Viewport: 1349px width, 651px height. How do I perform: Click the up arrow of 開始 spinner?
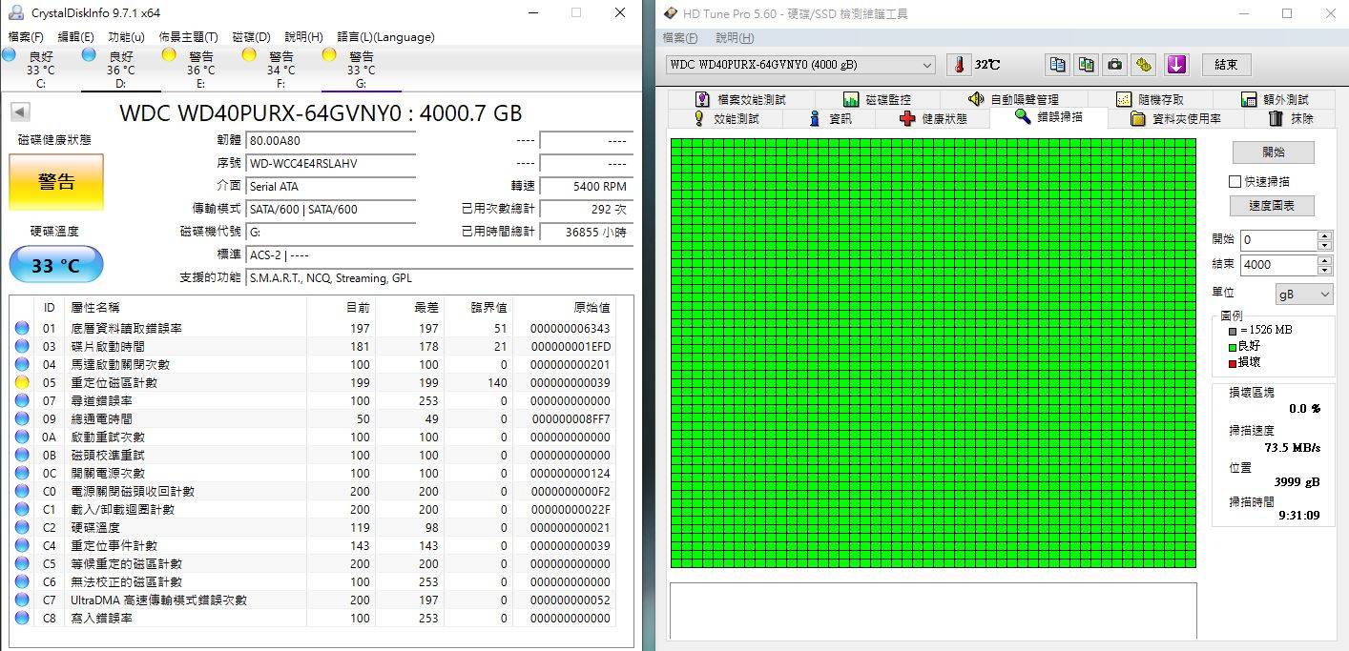coord(1324,235)
